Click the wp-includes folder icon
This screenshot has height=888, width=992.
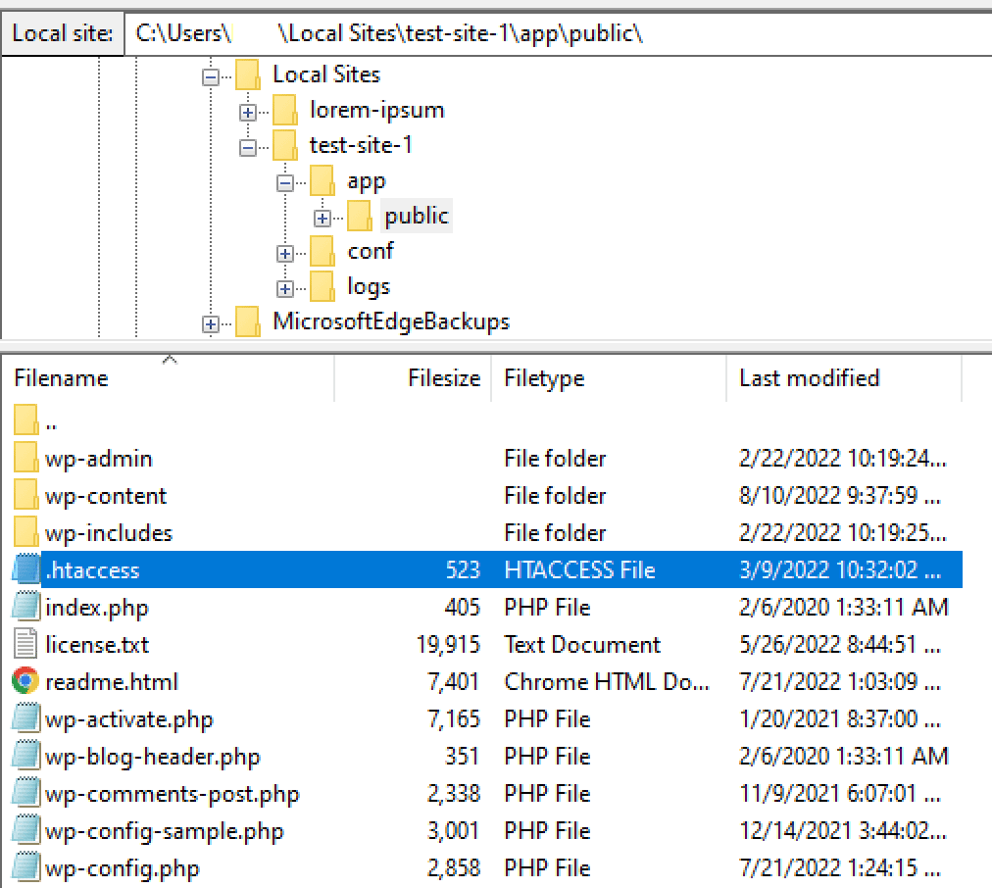(24, 532)
